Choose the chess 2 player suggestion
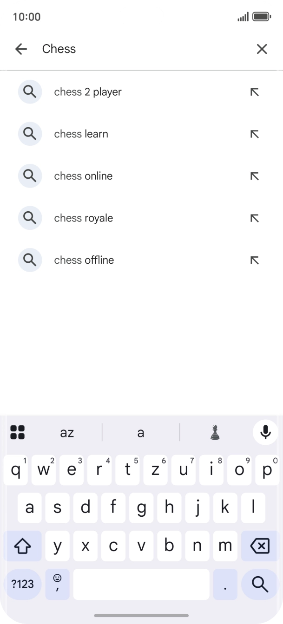This screenshot has width=283, height=624. point(88,91)
